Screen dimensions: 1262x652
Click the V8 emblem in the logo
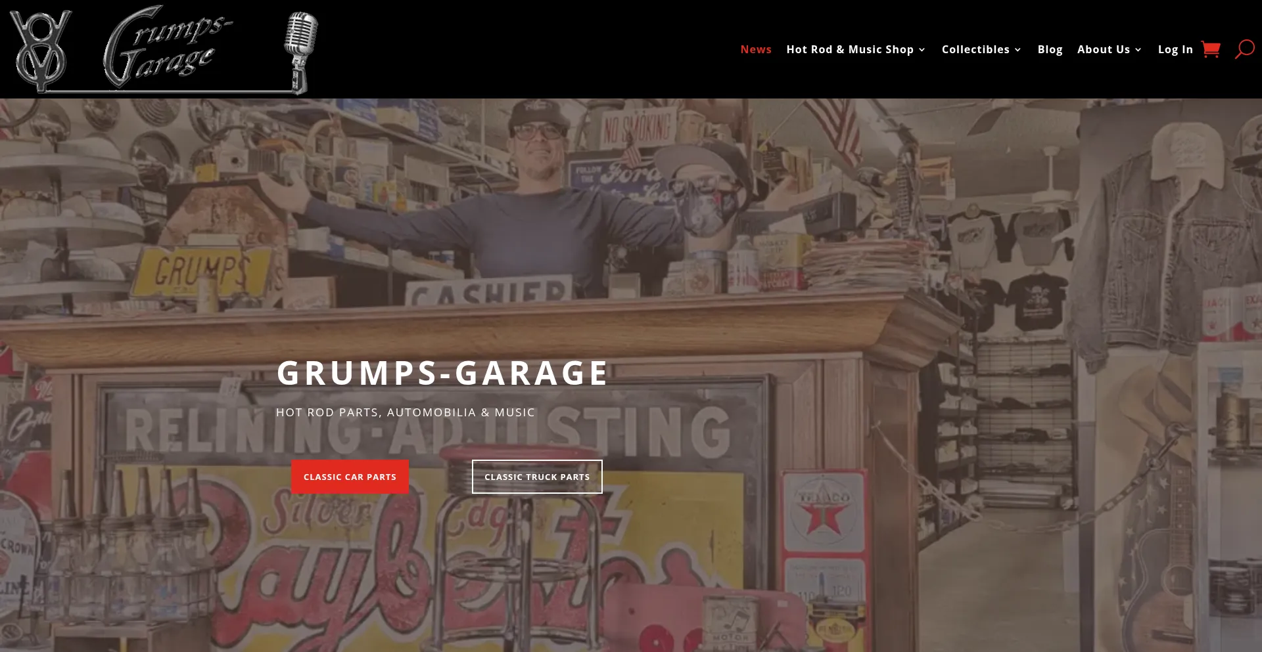[41, 51]
